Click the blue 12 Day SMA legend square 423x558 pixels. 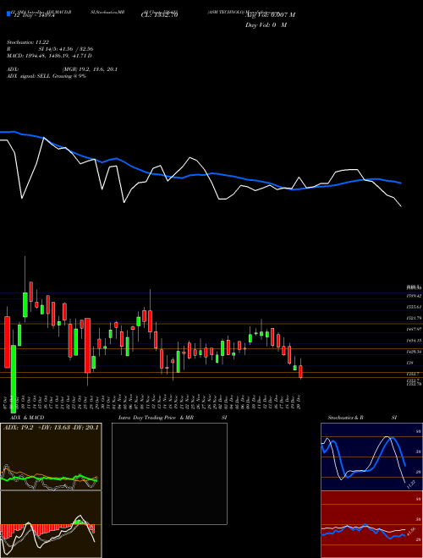[8, 14]
